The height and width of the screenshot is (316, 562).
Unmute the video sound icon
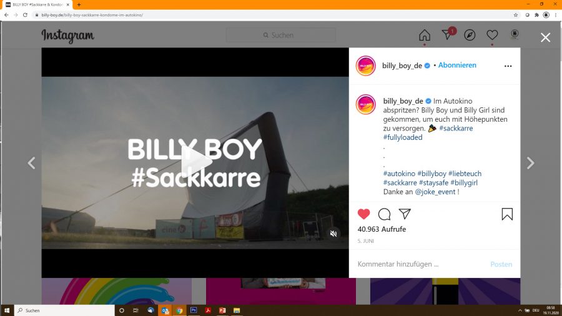[333, 234]
